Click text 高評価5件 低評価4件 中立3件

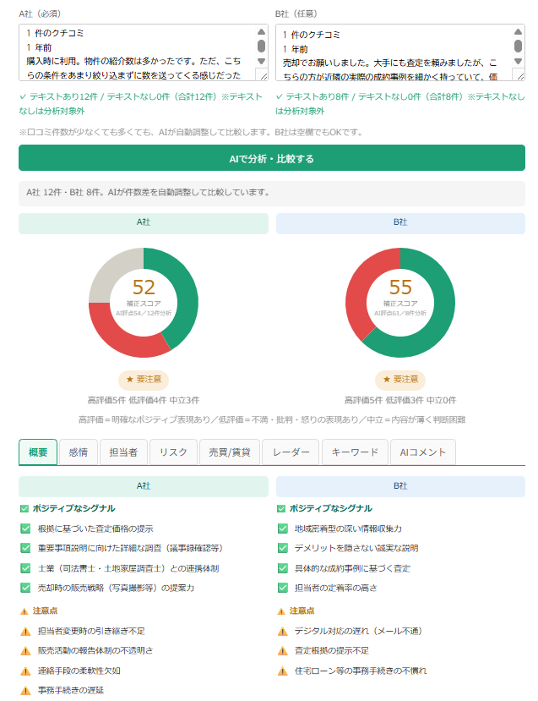[144, 400]
